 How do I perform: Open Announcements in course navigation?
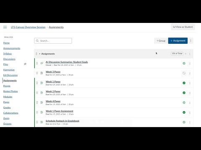pos(12,48)
